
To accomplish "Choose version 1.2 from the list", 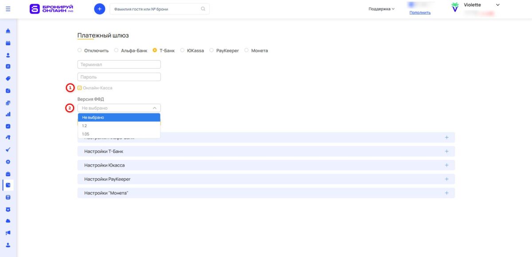I will [x=119, y=126].
